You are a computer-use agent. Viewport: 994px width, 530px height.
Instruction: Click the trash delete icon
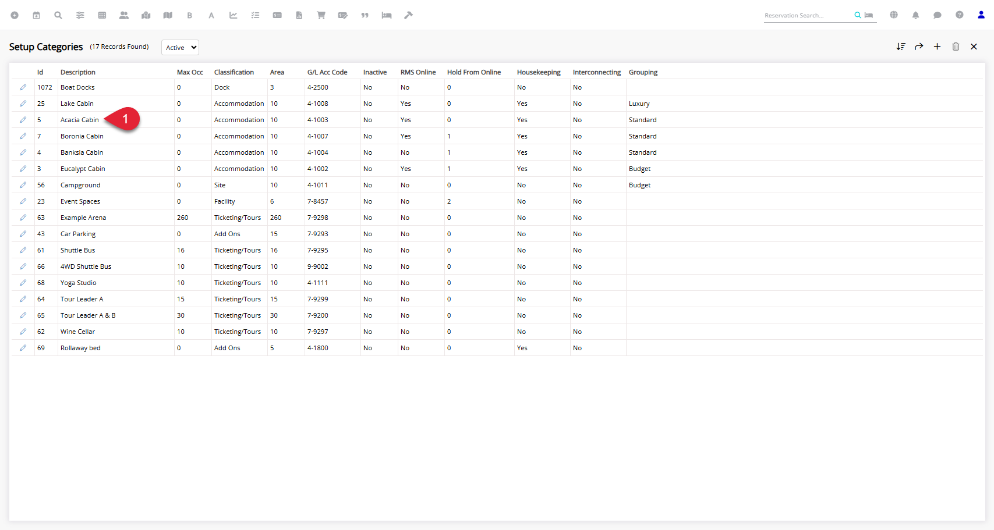click(x=956, y=47)
